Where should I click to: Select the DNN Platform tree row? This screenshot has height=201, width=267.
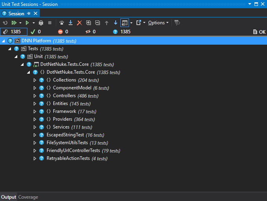point(133,41)
